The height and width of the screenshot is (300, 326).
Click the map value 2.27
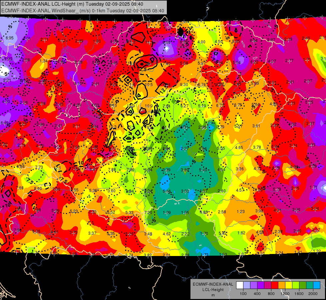pyautogui.click(x=184, y=148)
